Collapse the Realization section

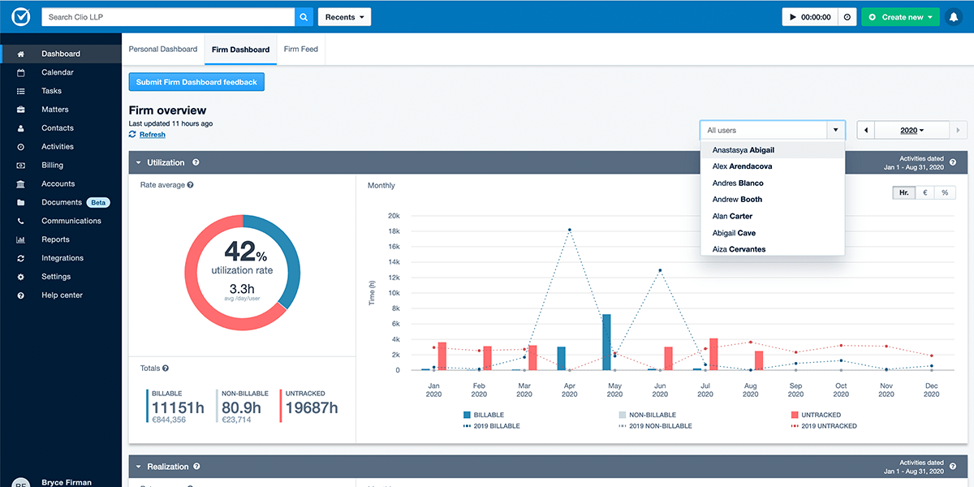coord(139,467)
